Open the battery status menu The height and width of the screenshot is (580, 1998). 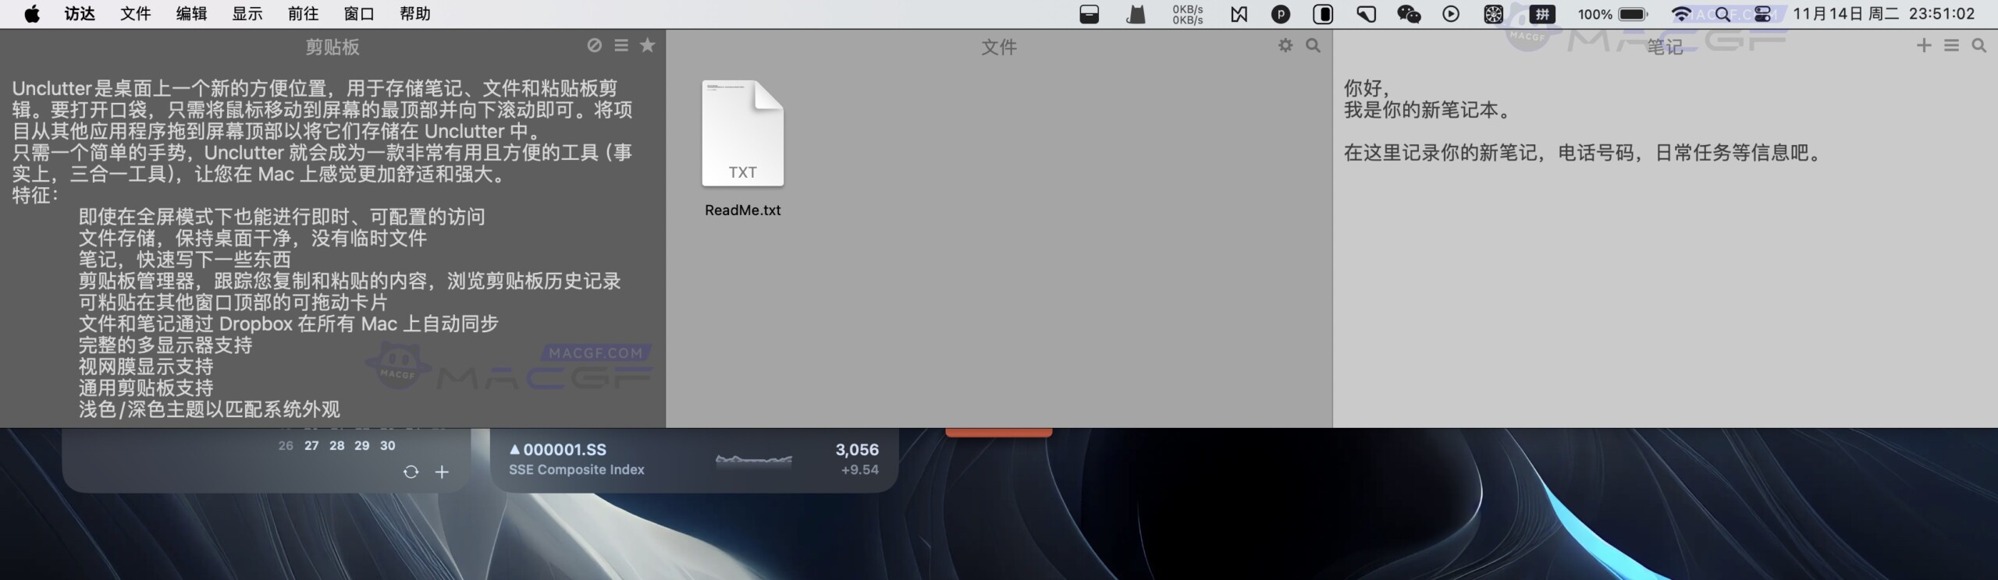click(x=1633, y=14)
